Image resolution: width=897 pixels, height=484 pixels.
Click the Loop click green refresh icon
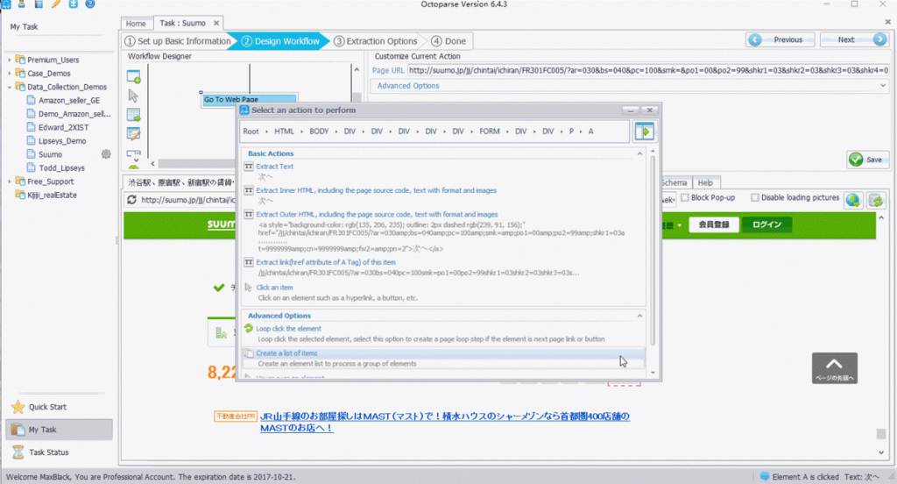tap(248, 328)
